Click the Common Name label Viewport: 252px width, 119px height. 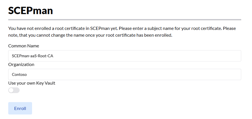point(24,46)
